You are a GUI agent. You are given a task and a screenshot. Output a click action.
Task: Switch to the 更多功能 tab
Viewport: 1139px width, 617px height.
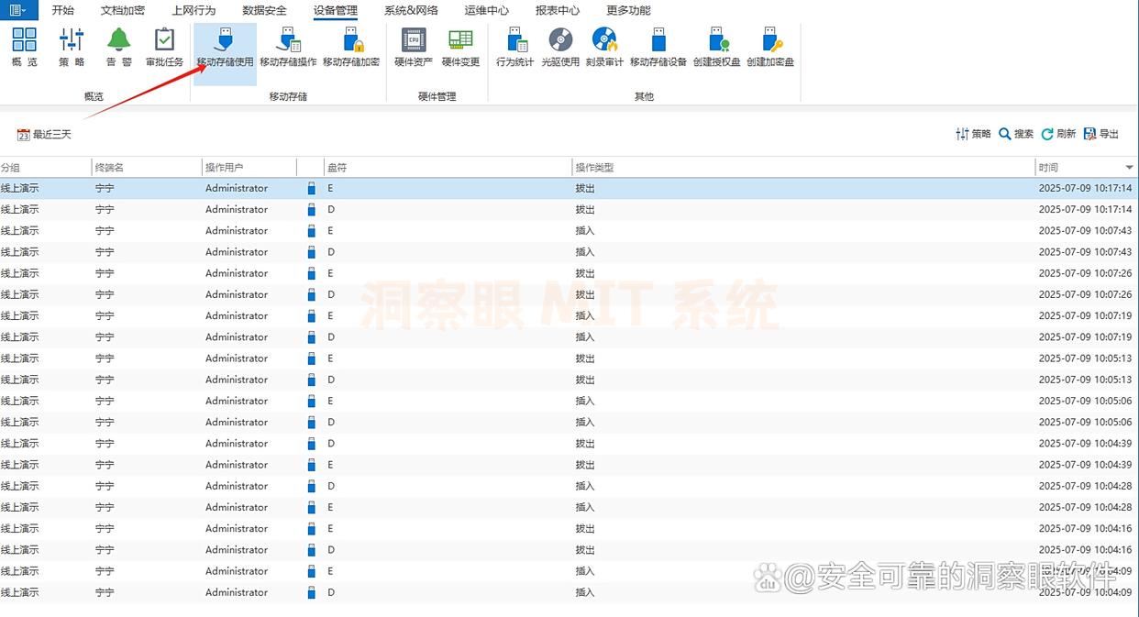coord(628,11)
